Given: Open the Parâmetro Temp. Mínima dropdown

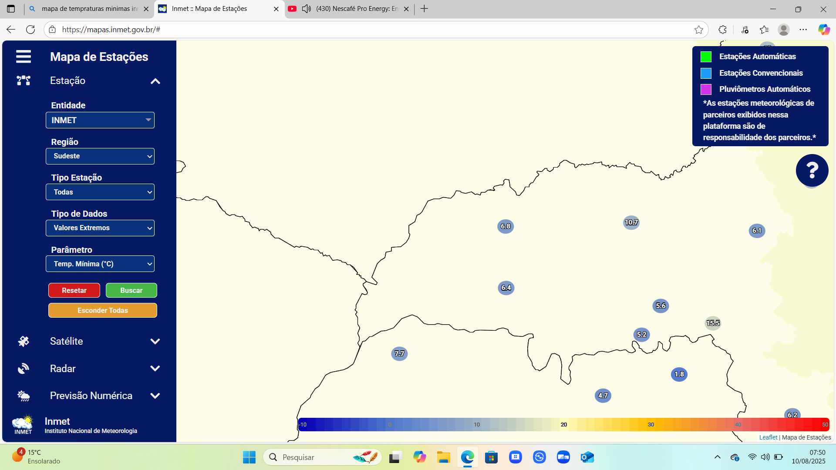Looking at the screenshot, I should click(x=100, y=264).
